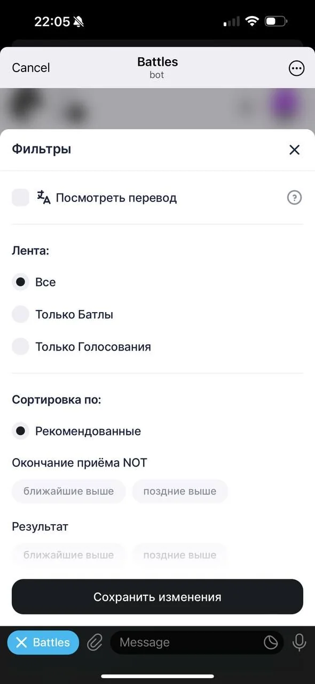Close the Фильтры panel with X
The width and height of the screenshot is (315, 684).
click(294, 150)
